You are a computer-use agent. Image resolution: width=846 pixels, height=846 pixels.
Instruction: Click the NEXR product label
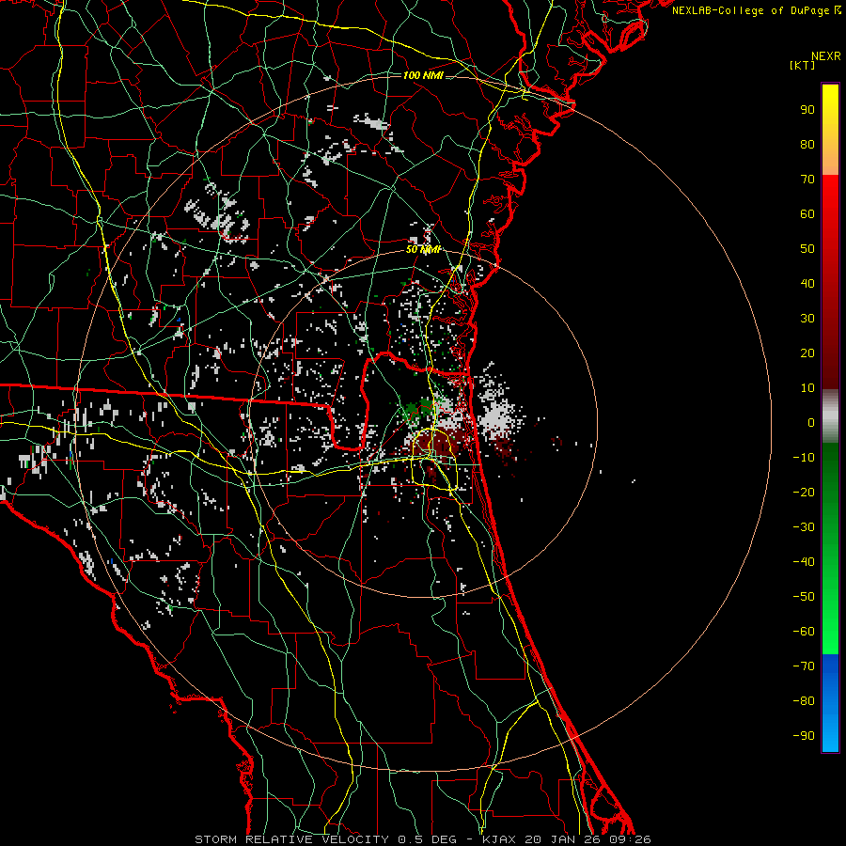tap(825, 56)
